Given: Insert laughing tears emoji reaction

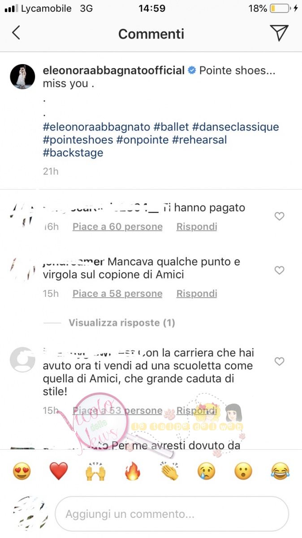Looking at the screenshot, I should (x=280, y=471).
